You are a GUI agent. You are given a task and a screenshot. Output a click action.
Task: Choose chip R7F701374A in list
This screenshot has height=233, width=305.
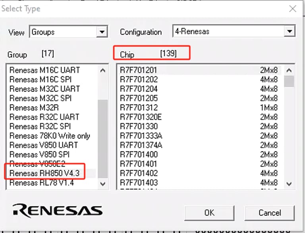point(141,145)
